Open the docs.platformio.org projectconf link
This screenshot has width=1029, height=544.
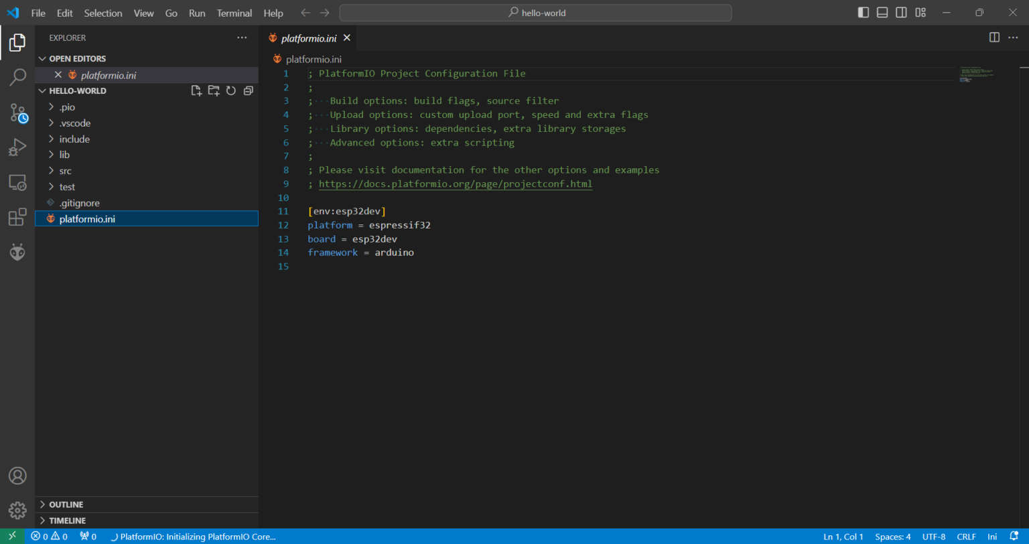click(455, 184)
